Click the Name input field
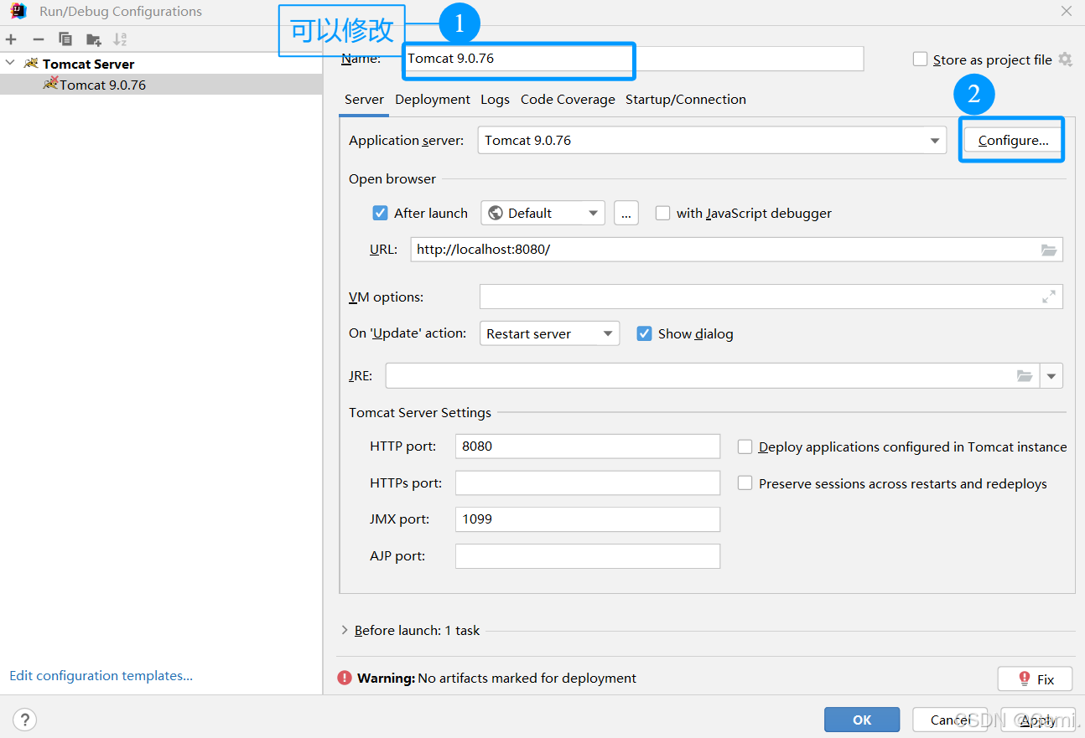This screenshot has height=738, width=1085. click(633, 59)
